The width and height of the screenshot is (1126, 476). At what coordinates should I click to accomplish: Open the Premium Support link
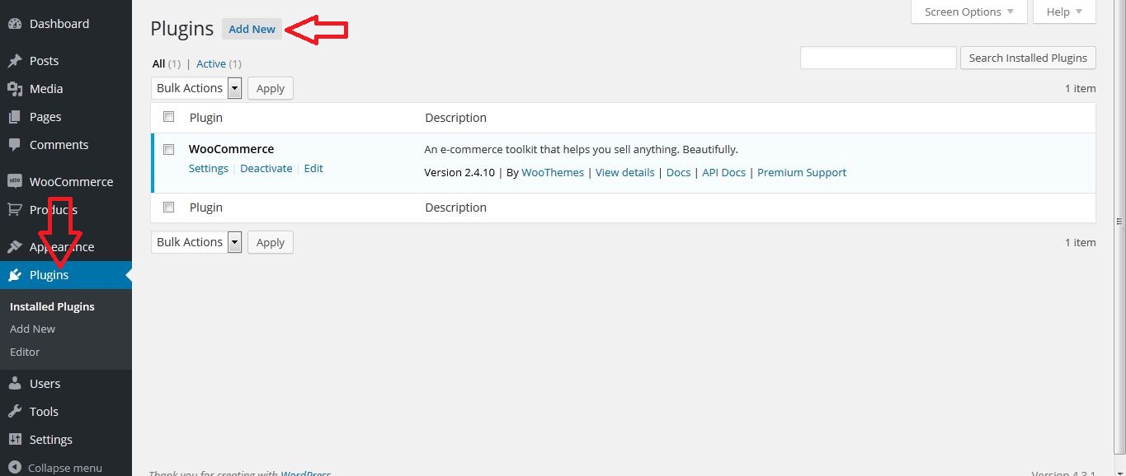point(802,172)
